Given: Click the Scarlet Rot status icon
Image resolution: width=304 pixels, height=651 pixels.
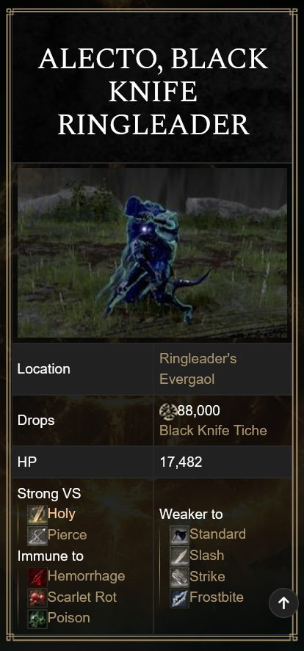Looking at the screenshot, I should tap(37, 598).
